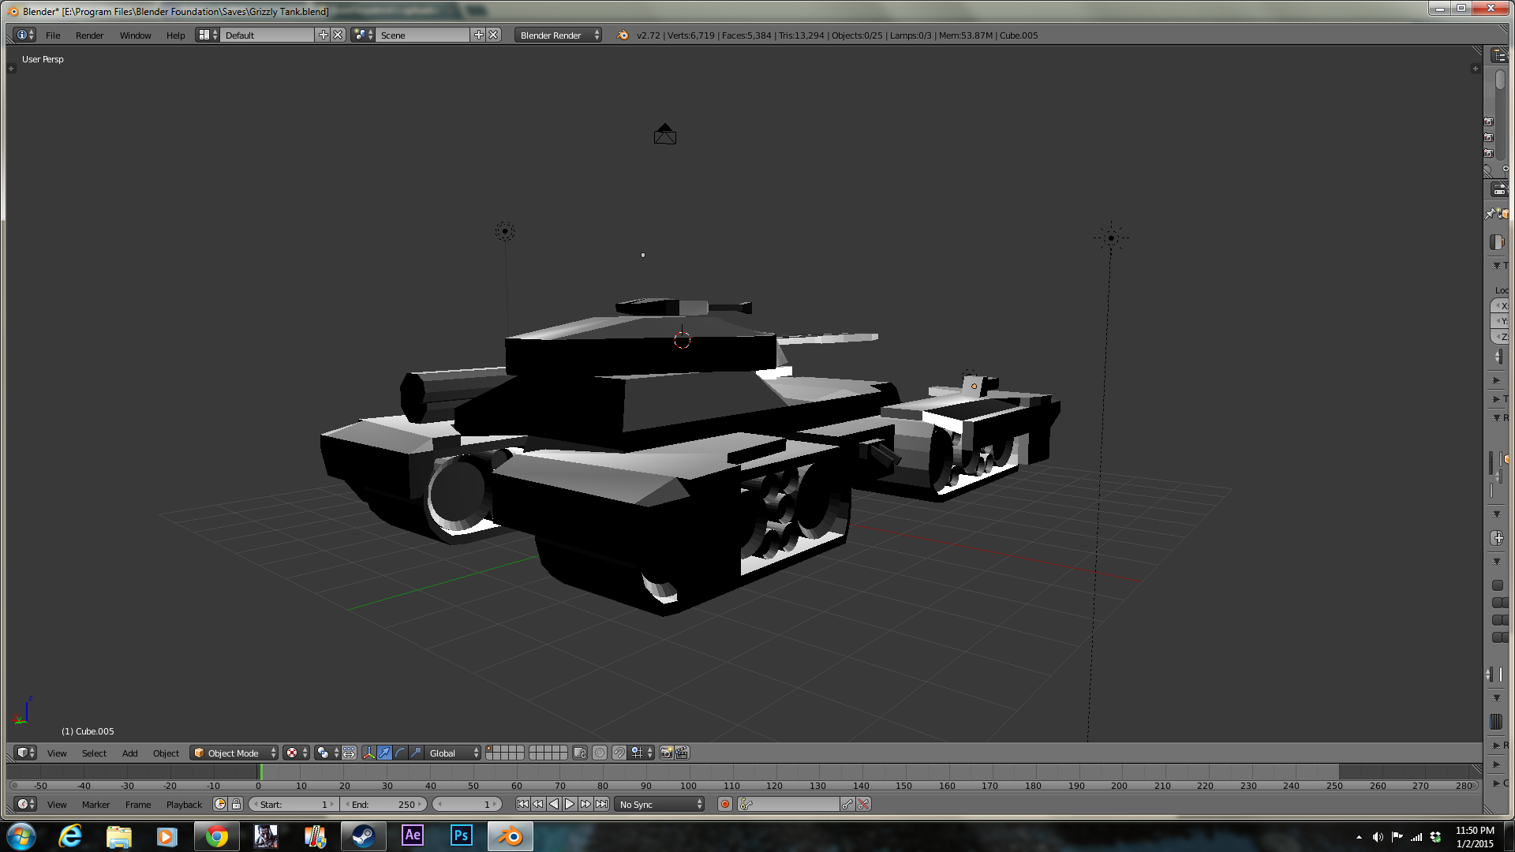
Task: Add a new scene
Action: click(x=478, y=35)
